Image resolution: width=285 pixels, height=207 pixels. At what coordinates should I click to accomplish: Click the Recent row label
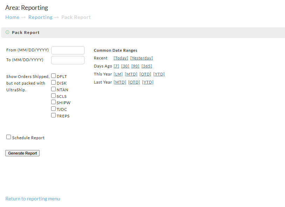(101, 58)
